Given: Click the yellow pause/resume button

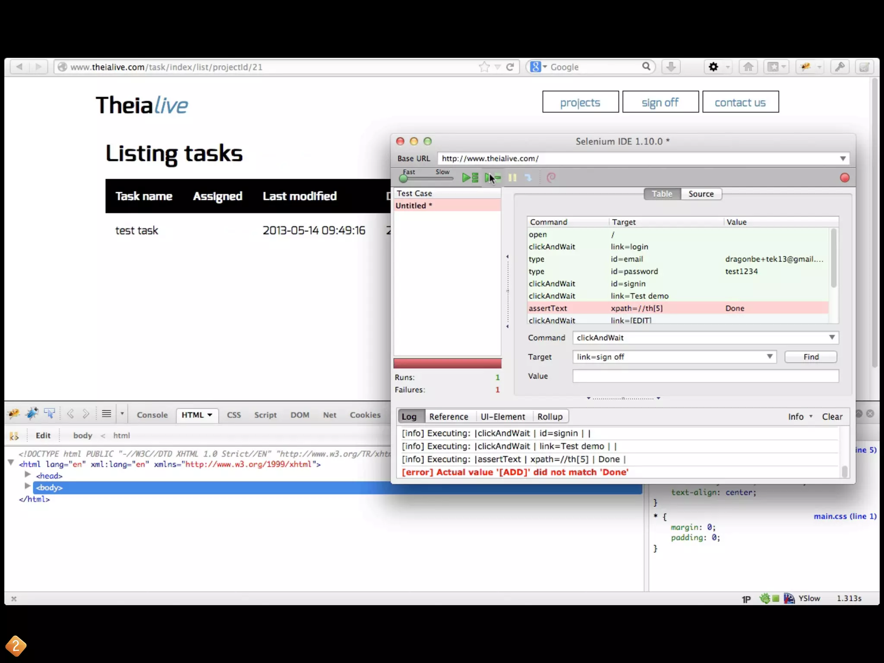Looking at the screenshot, I should (512, 177).
